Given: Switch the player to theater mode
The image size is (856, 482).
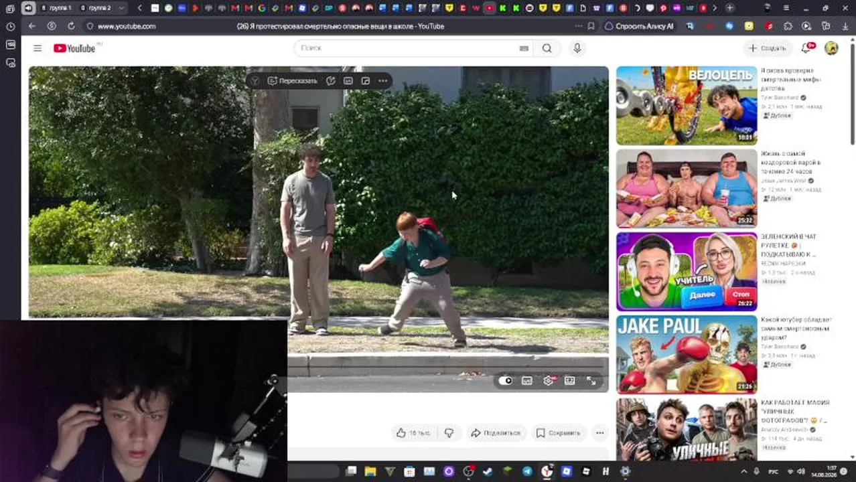Looking at the screenshot, I should point(570,380).
